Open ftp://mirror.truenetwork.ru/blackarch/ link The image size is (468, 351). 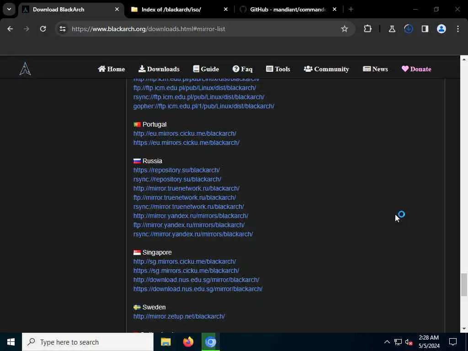point(185,197)
